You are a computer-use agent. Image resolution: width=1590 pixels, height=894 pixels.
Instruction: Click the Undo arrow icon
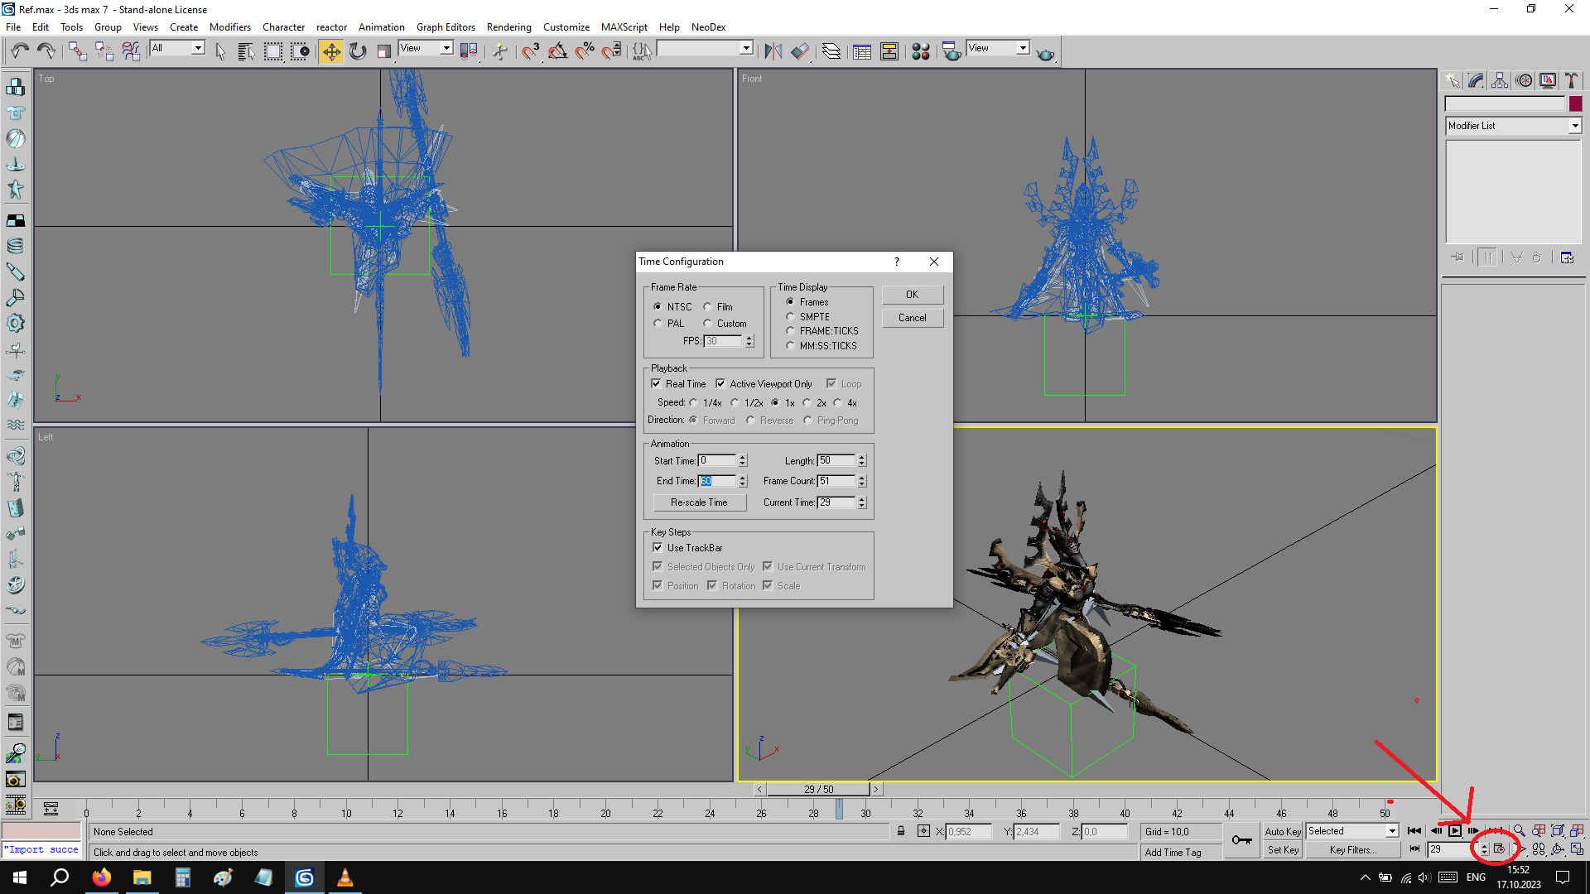tap(20, 51)
